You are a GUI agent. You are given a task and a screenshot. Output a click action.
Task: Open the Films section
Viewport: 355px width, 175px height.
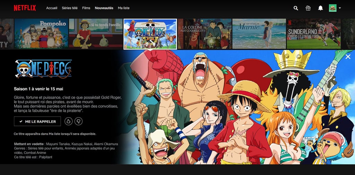tap(86, 8)
